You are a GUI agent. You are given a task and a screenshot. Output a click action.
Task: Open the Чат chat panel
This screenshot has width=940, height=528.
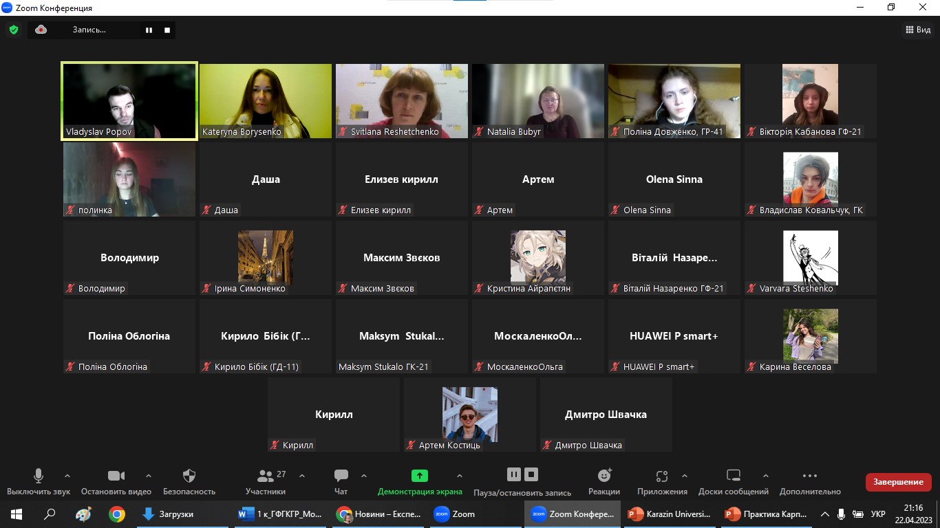point(341,476)
